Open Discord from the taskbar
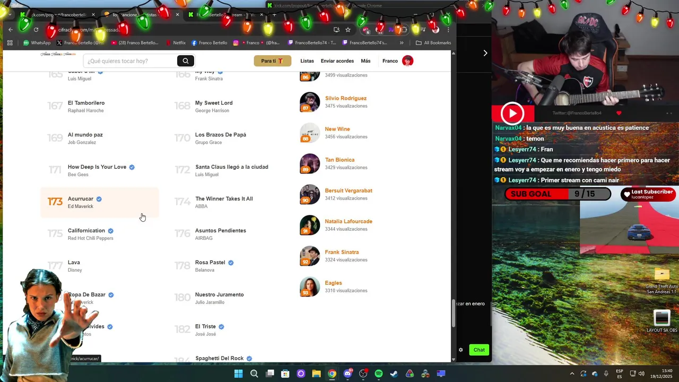 click(347, 374)
